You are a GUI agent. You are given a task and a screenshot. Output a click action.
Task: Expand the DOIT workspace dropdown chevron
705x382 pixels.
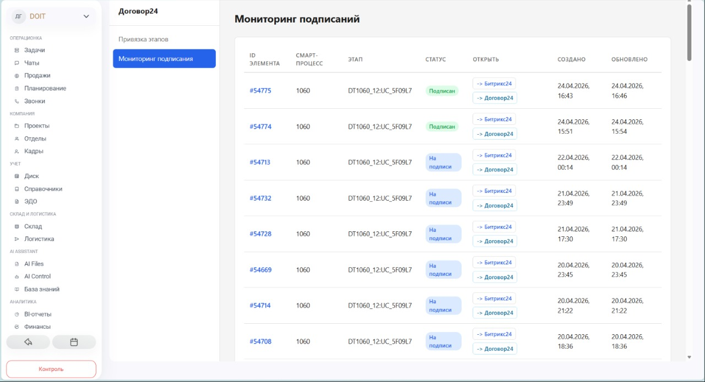[86, 16]
